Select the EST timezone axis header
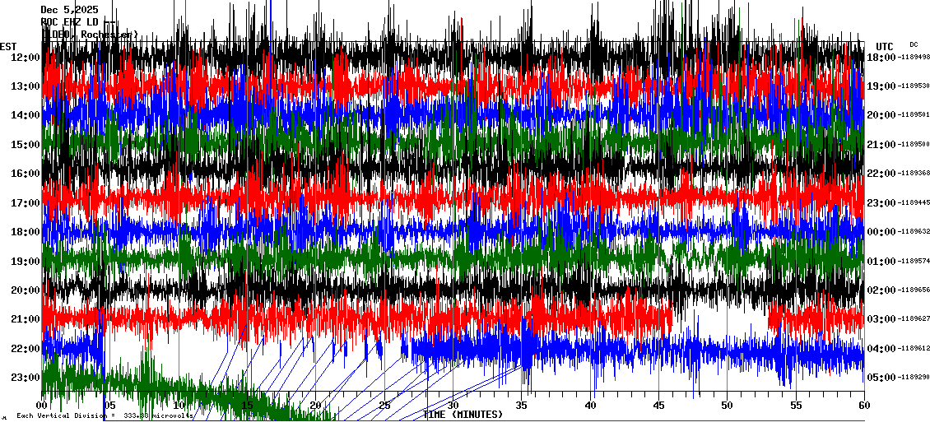Screen dimensions: 930x427 point(8,46)
